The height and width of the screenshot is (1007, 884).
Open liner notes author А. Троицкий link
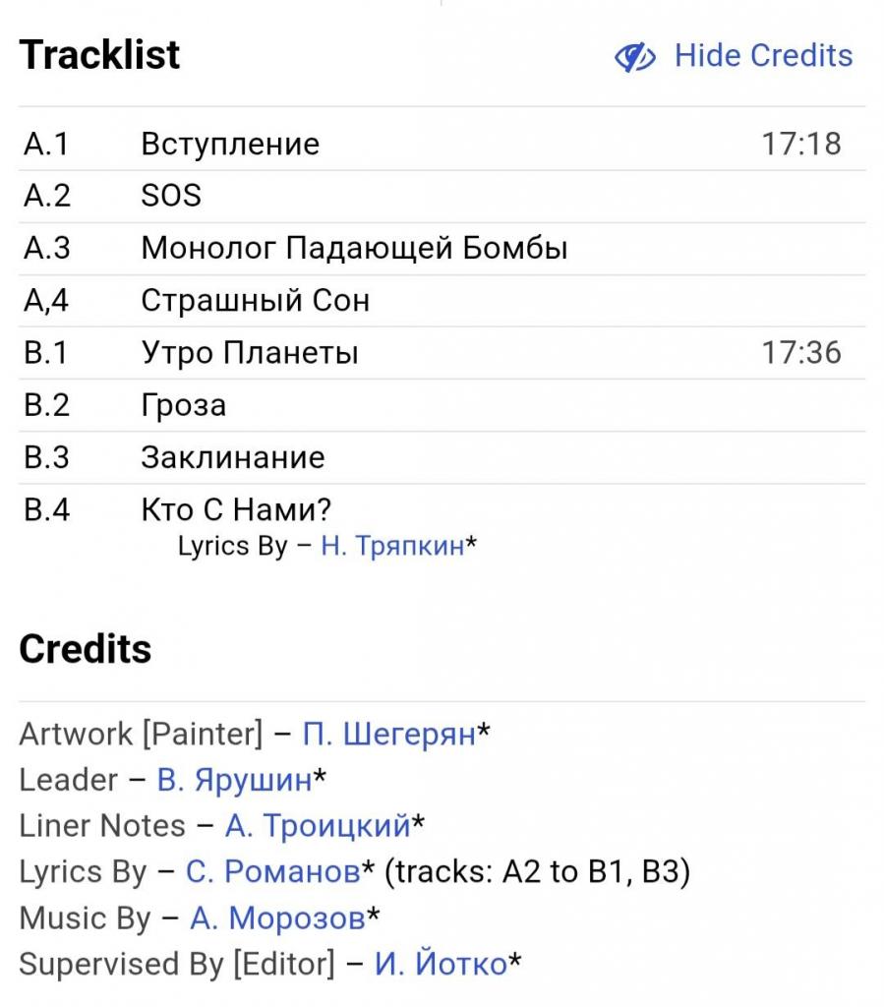pyautogui.click(x=318, y=825)
